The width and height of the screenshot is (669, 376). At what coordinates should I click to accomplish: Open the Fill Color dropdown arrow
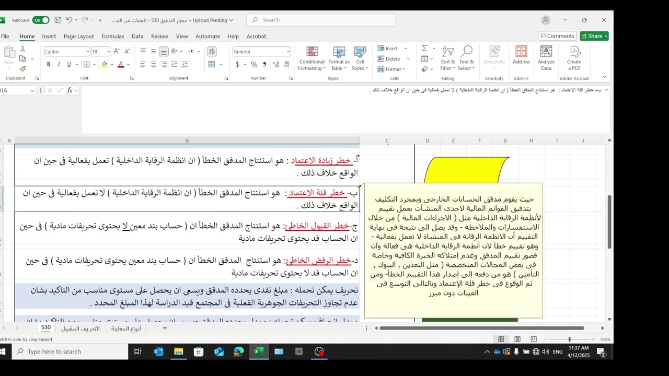(x=111, y=65)
